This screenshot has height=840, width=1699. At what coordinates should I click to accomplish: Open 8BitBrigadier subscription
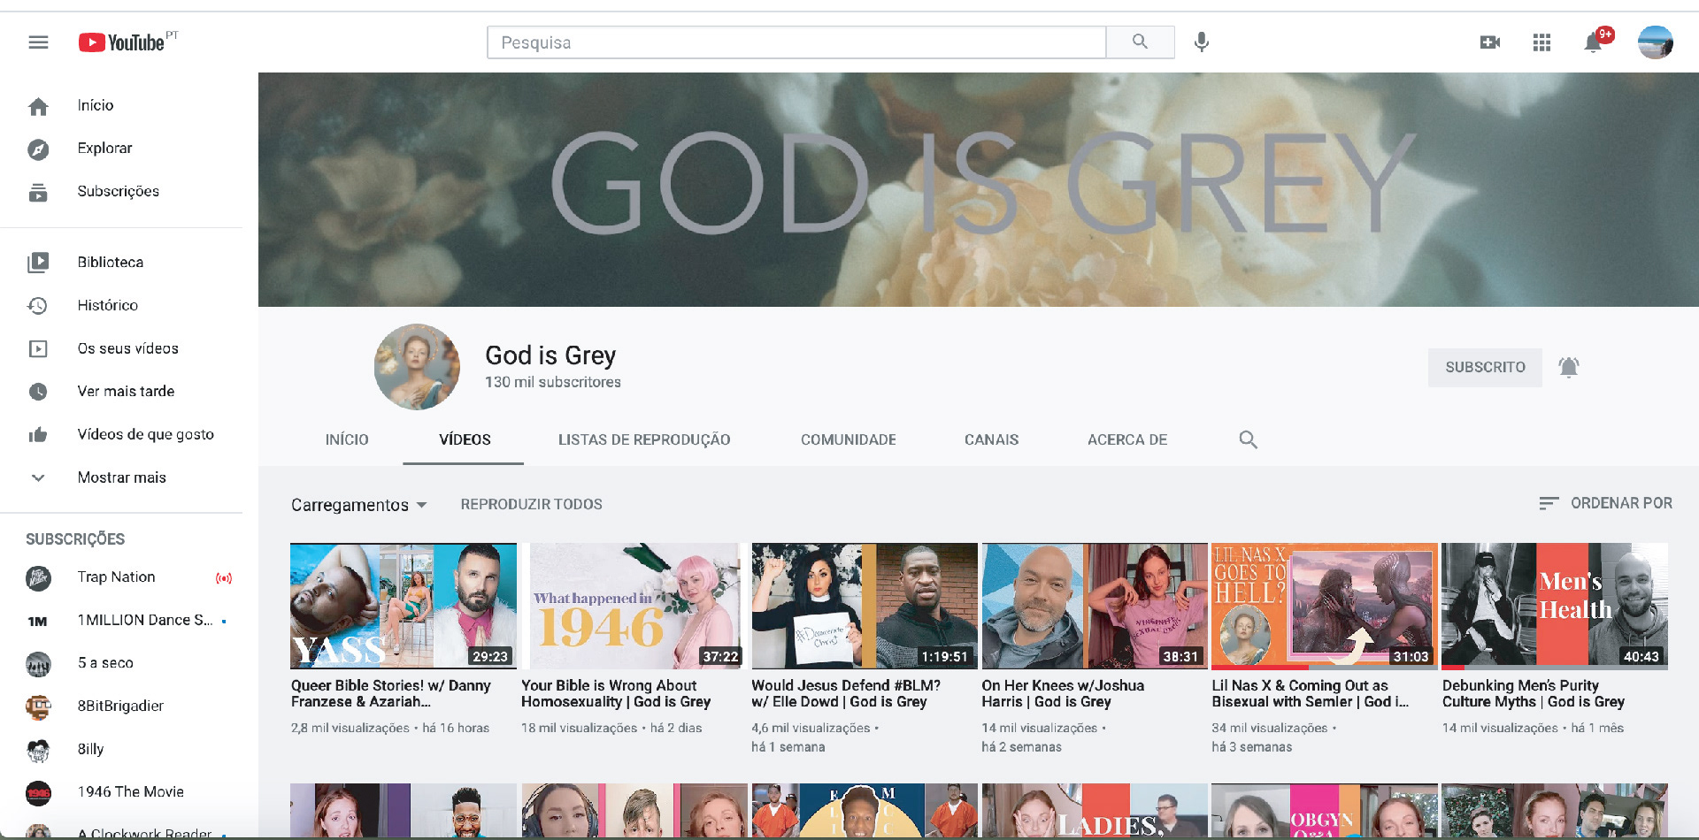point(121,706)
